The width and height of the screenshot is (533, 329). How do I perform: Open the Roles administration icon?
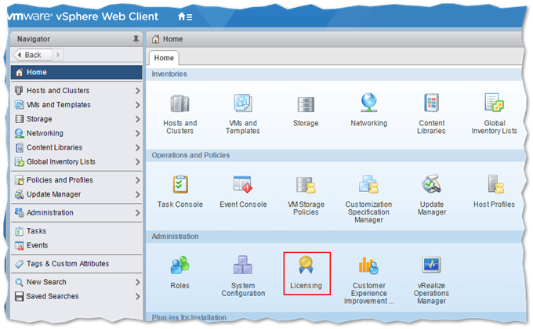click(x=179, y=265)
